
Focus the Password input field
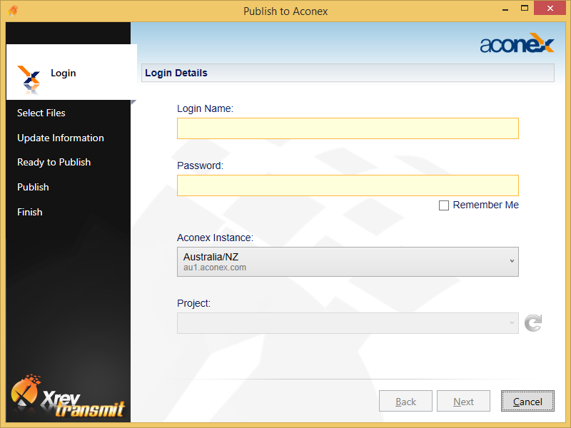point(348,185)
